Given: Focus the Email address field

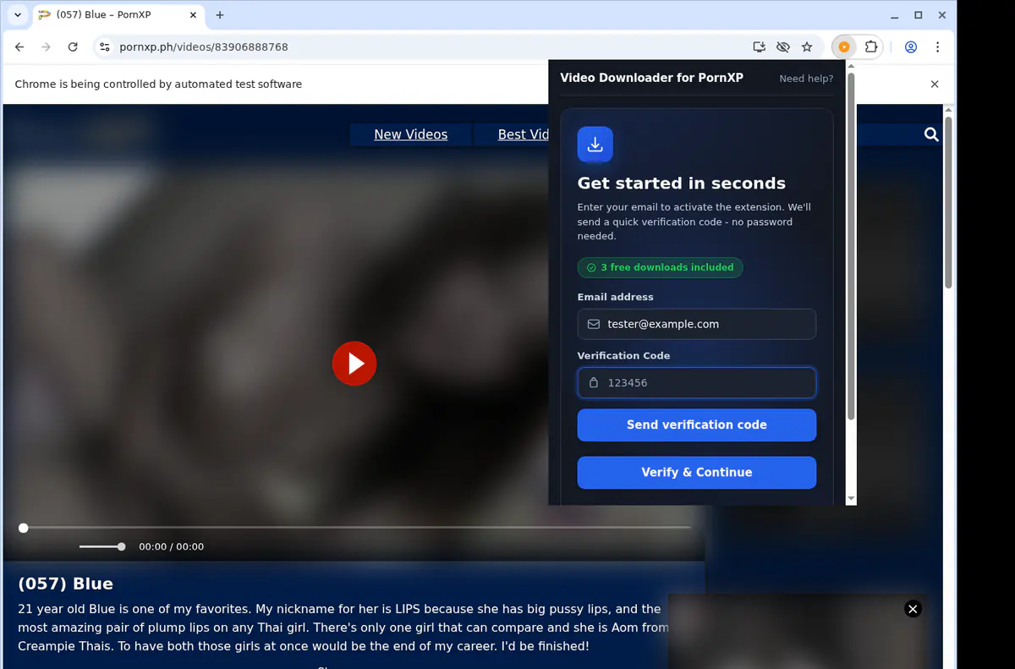Looking at the screenshot, I should [697, 324].
